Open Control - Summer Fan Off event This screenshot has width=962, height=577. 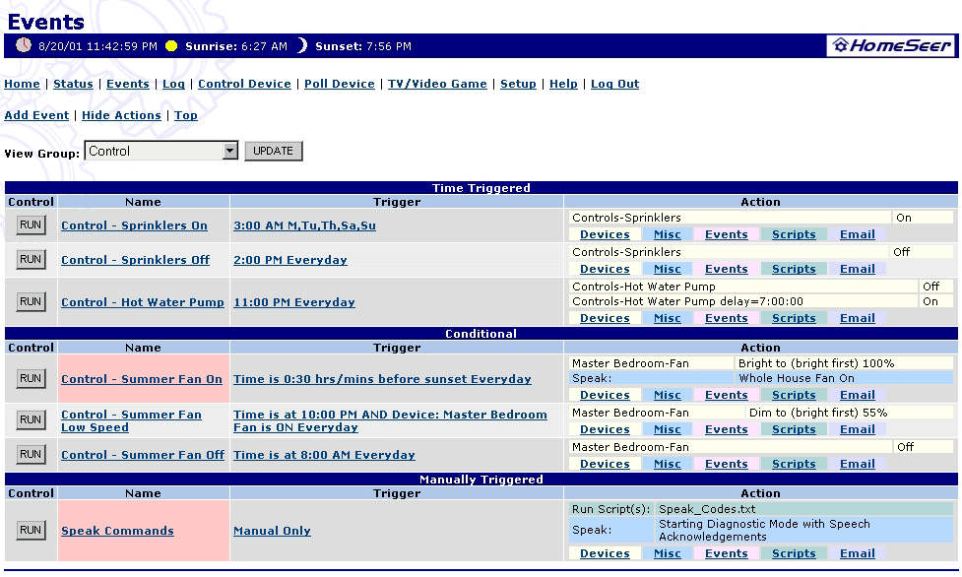coord(143,456)
